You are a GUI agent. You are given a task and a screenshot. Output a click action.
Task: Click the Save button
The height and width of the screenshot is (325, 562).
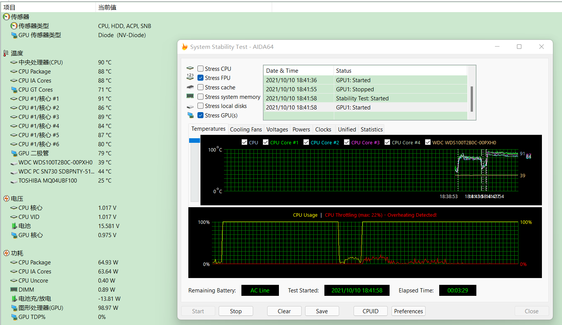click(x=322, y=311)
